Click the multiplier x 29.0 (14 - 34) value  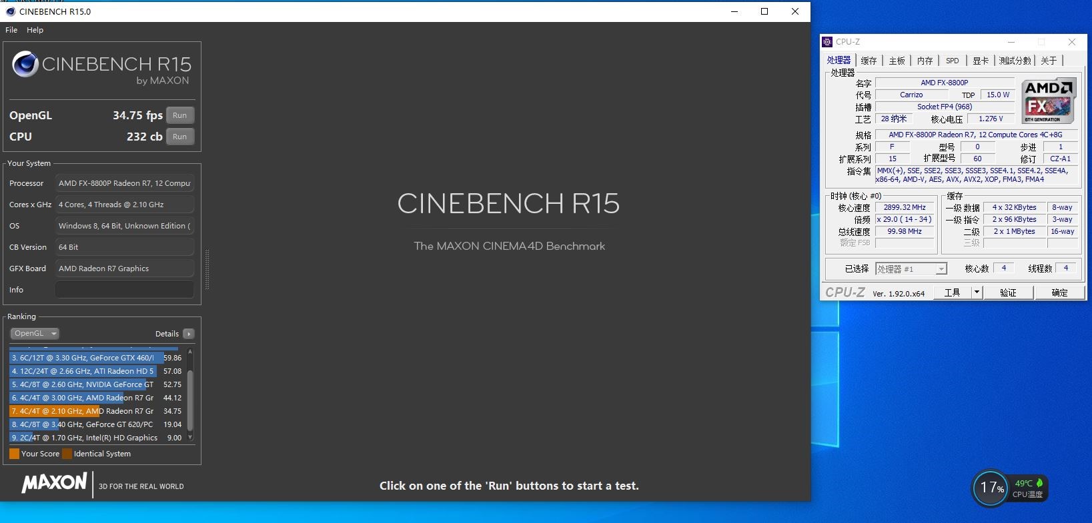[x=905, y=220]
